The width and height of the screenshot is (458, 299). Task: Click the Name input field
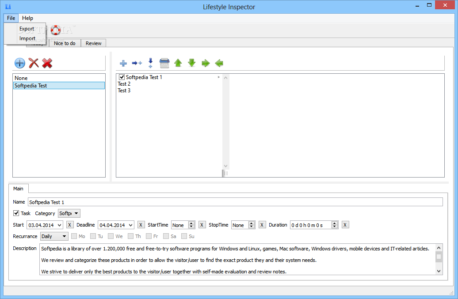tap(235, 202)
